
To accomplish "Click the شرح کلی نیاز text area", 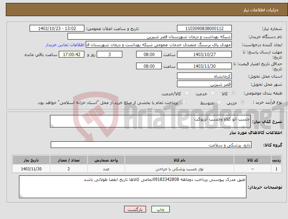I will pyautogui.click(x=150, y=121).
